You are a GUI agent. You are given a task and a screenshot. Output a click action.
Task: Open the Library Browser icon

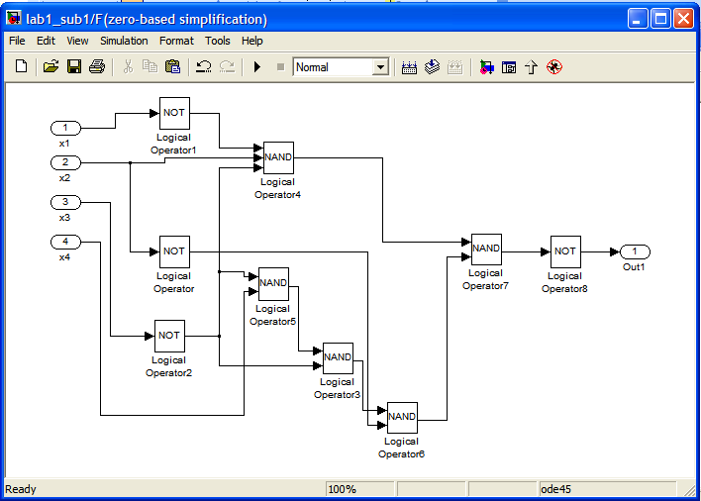pyautogui.click(x=486, y=67)
